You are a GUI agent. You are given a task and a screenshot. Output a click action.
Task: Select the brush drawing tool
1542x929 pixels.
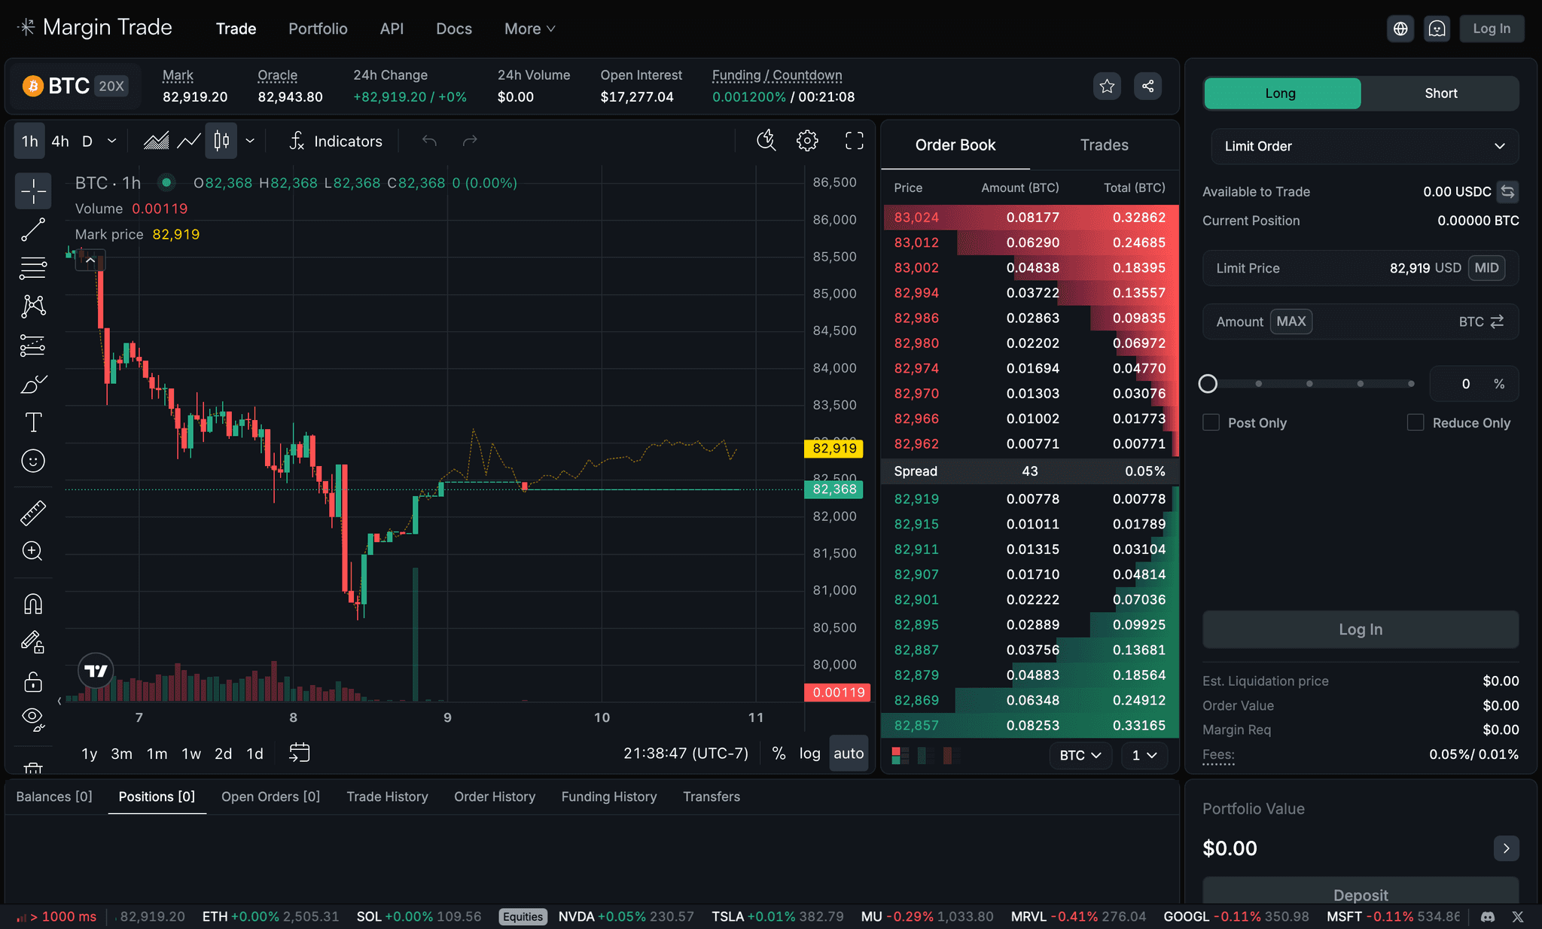33,384
